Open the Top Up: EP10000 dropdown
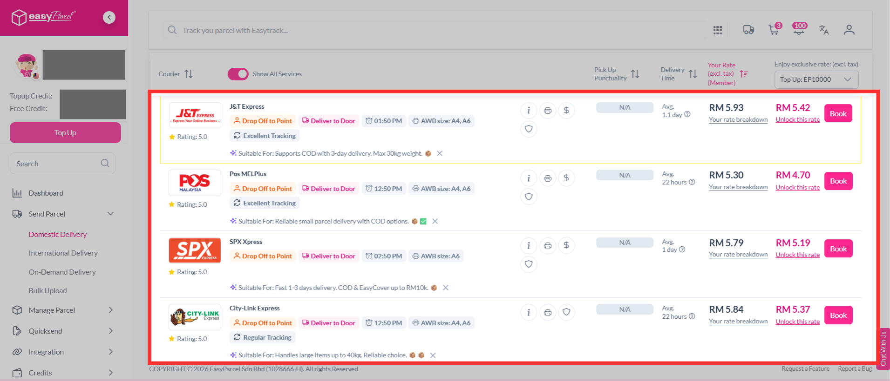The width and height of the screenshot is (890, 381). [x=816, y=79]
